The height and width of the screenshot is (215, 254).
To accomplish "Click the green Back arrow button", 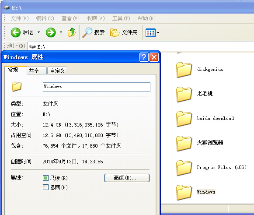I will [x=16, y=32].
